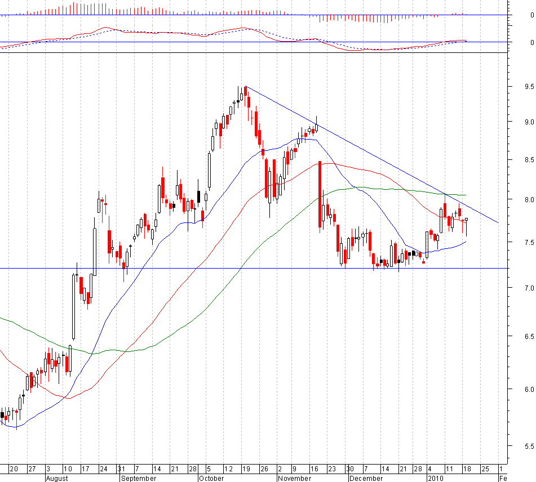Click the date label 12
The width and height of the screenshot is (536, 482).
tap(228, 468)
